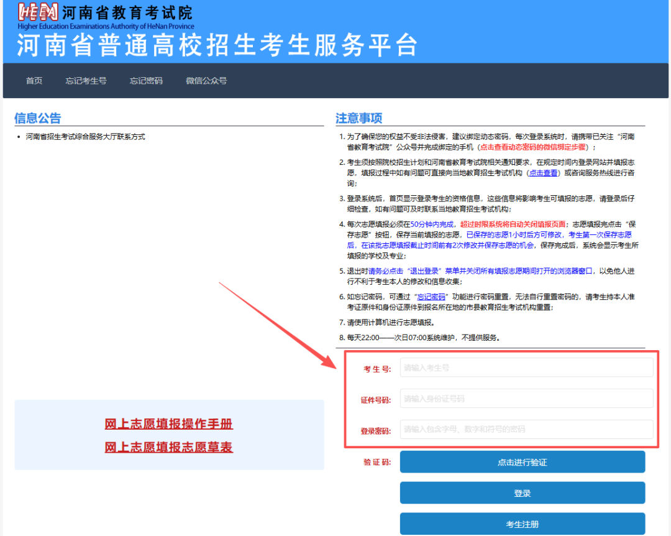Open the 忘记密码 navigation item
Image resolution: width=671 pixels, height=536 pixels.
[x=146, y=81]
